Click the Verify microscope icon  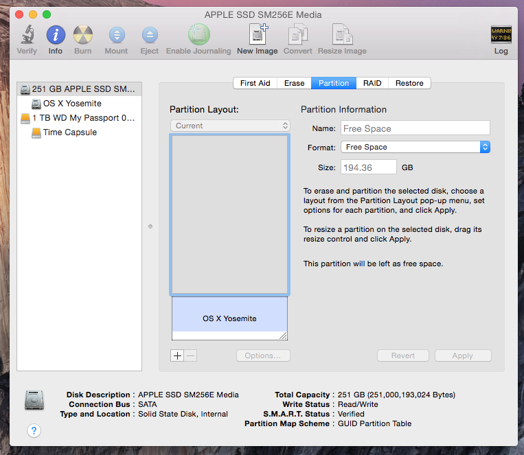pos(27,35)
